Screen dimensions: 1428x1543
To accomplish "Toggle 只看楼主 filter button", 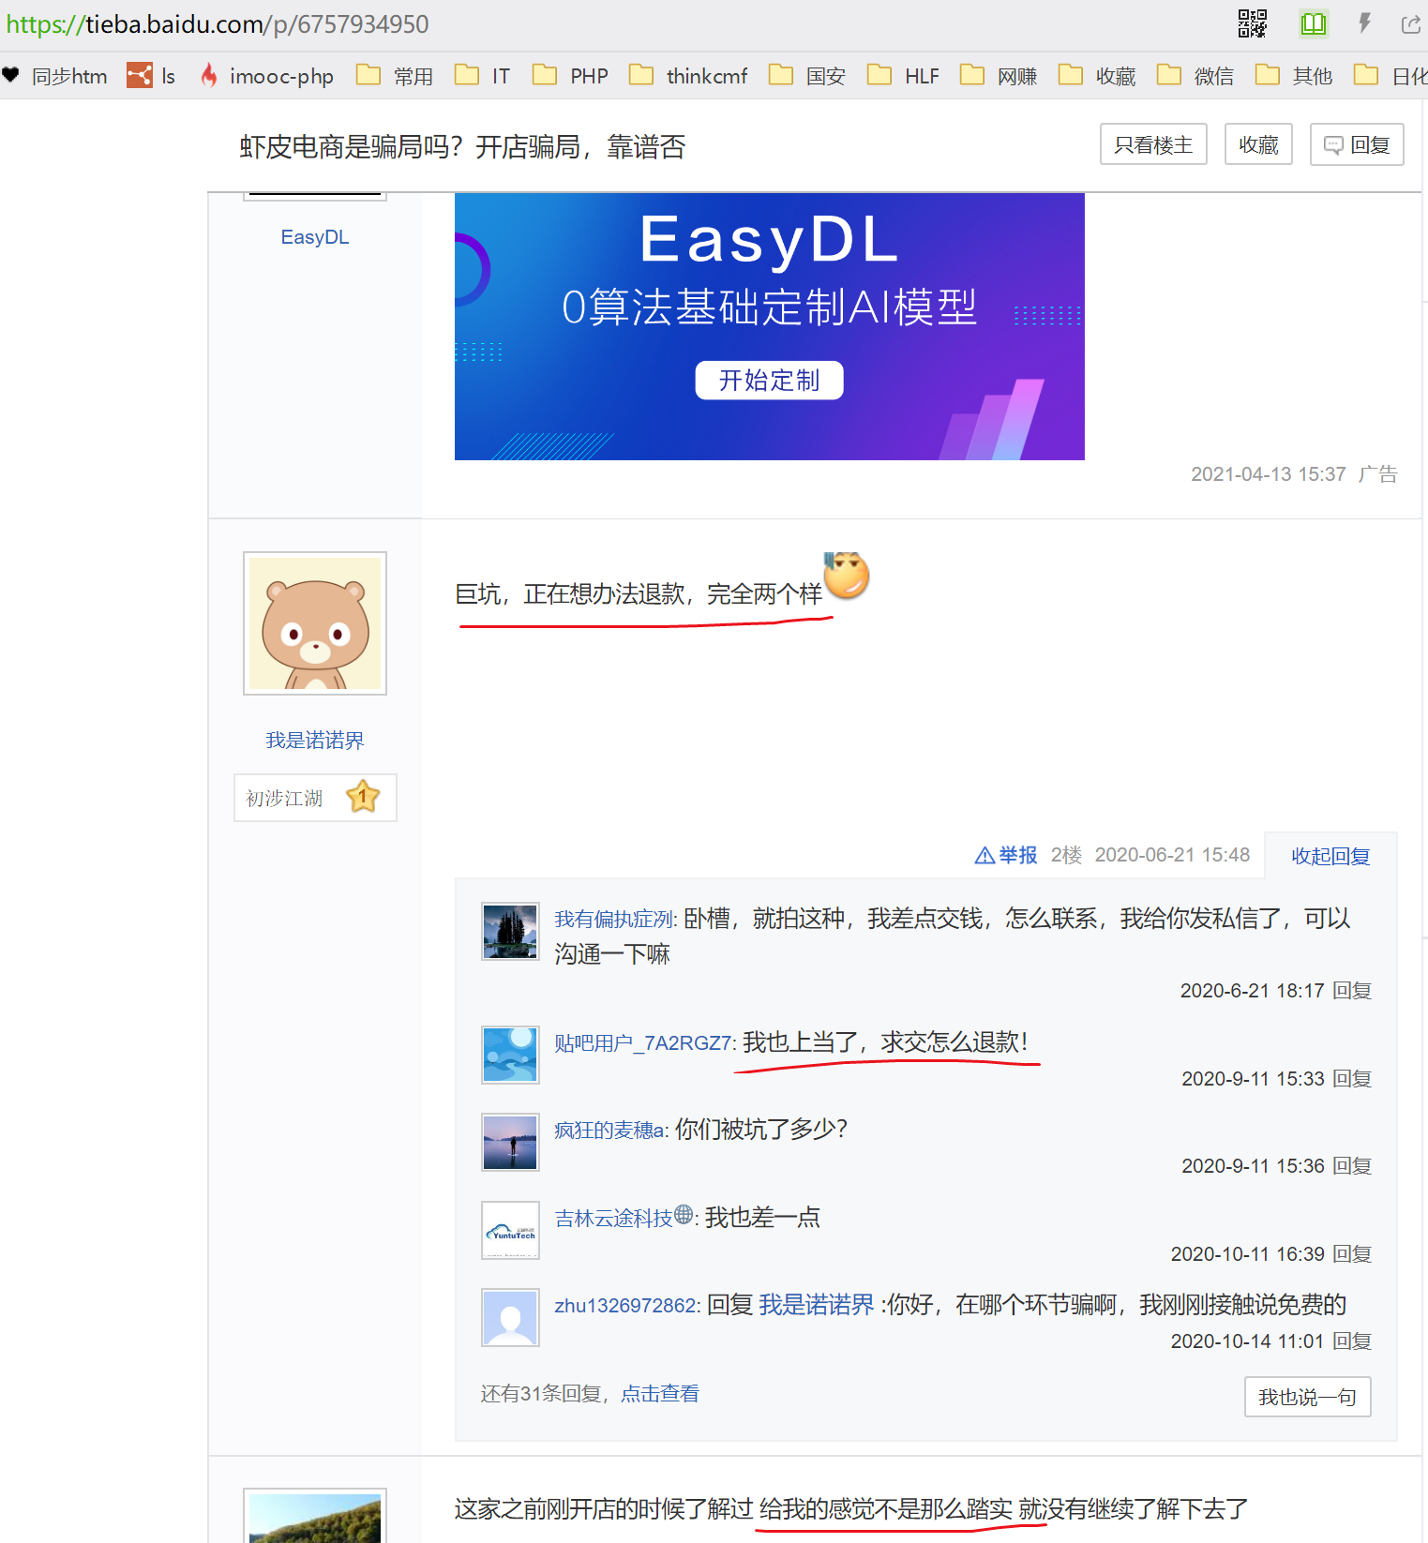I will (1152, 144).
